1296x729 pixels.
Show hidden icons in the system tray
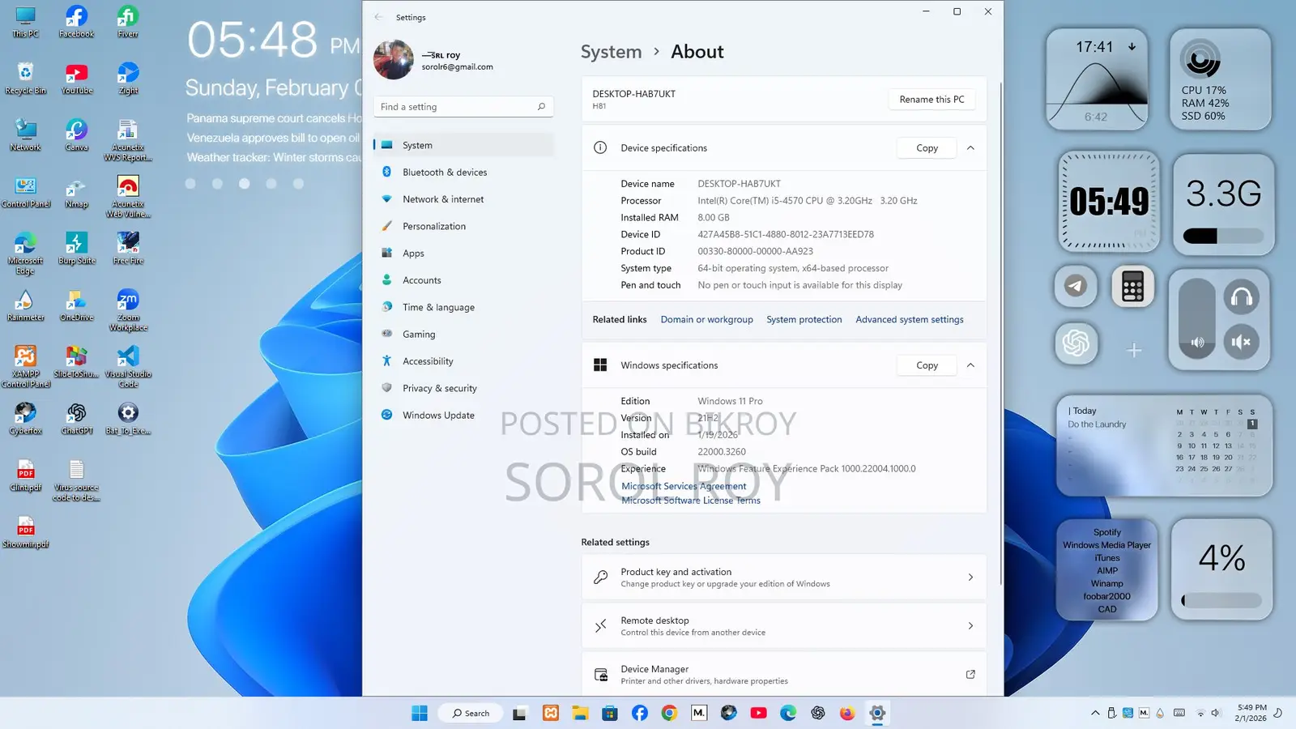coord(1095,713)
